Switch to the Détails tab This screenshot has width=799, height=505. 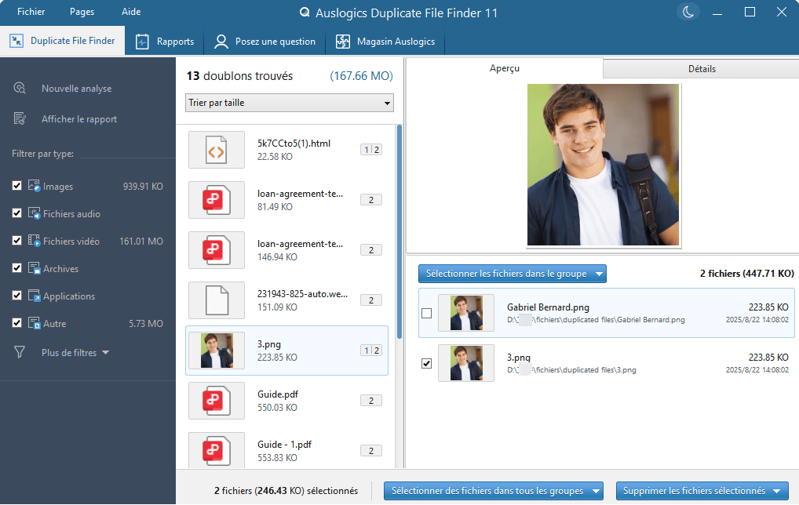click(700, 68)
